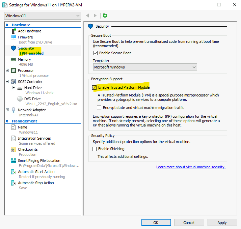Image resolution: width=241 pixels, height=229 pixels.
Task: Click the Memory chip icon
Action: pyautogui.click(x=14, y=59)
